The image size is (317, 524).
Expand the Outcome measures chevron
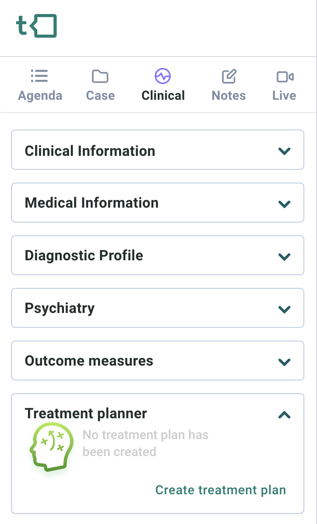(284, 362)
